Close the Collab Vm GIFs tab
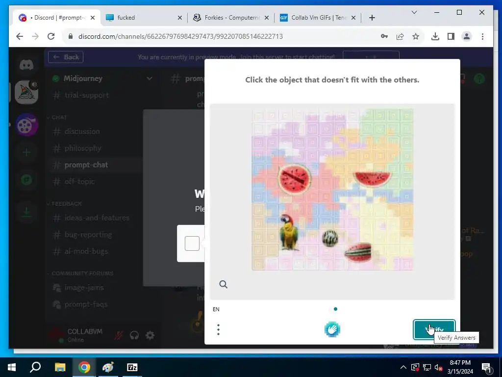The image size is (502, 377). coord(353,18)
